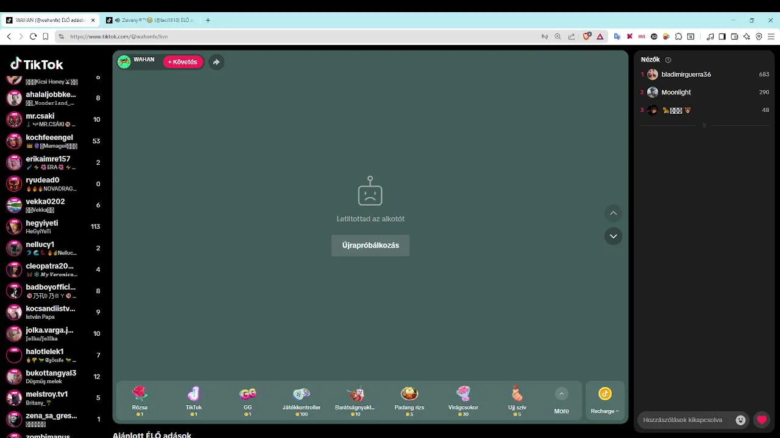The width and height of the screenshot is (780, 438).
Task: Toggle the browser sidebar panel icon
Action: pyautogui.click(x=722, y=36)
